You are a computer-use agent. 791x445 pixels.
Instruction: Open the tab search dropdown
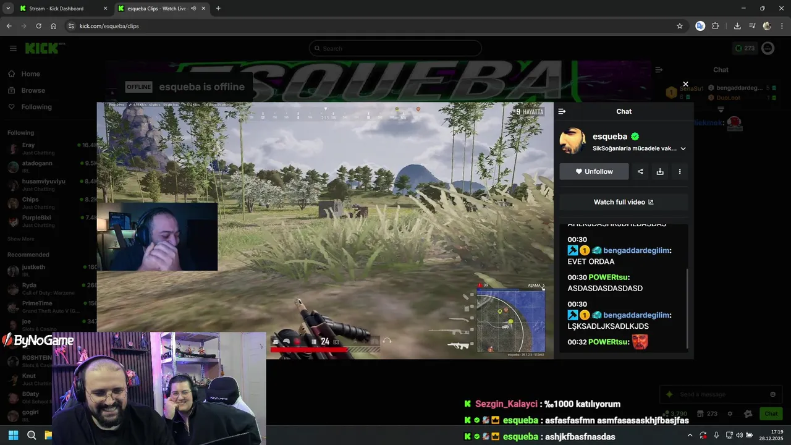(8, 9)
